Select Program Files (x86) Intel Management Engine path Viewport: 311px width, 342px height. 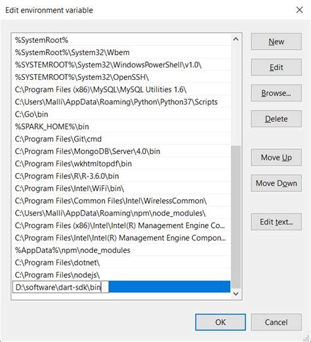pyautogui.click(x=121, y=225)
